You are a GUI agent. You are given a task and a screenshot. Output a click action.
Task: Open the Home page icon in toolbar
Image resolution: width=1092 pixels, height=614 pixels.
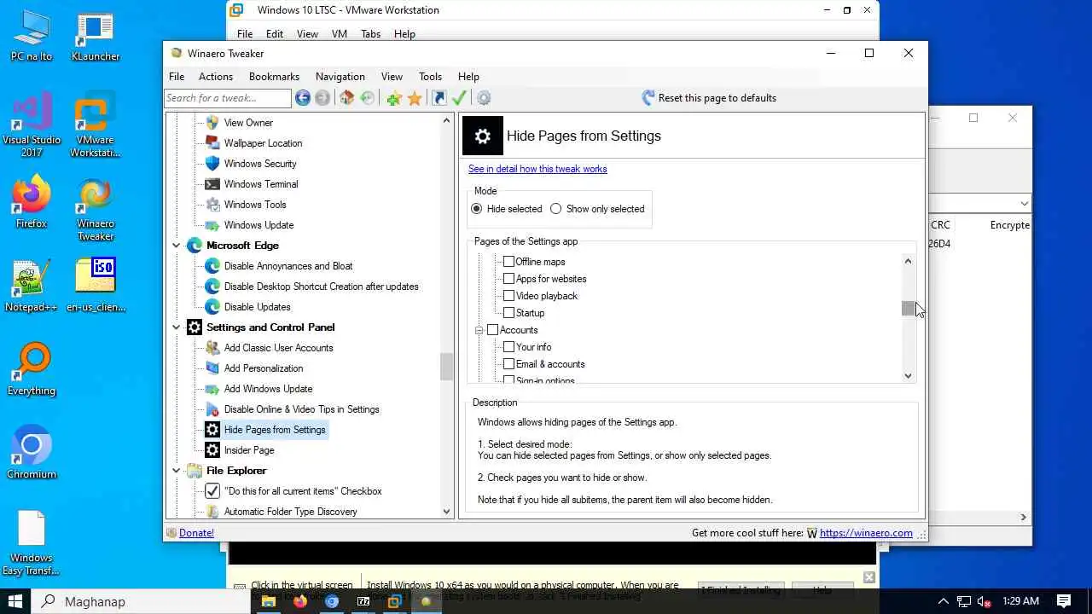346,98
